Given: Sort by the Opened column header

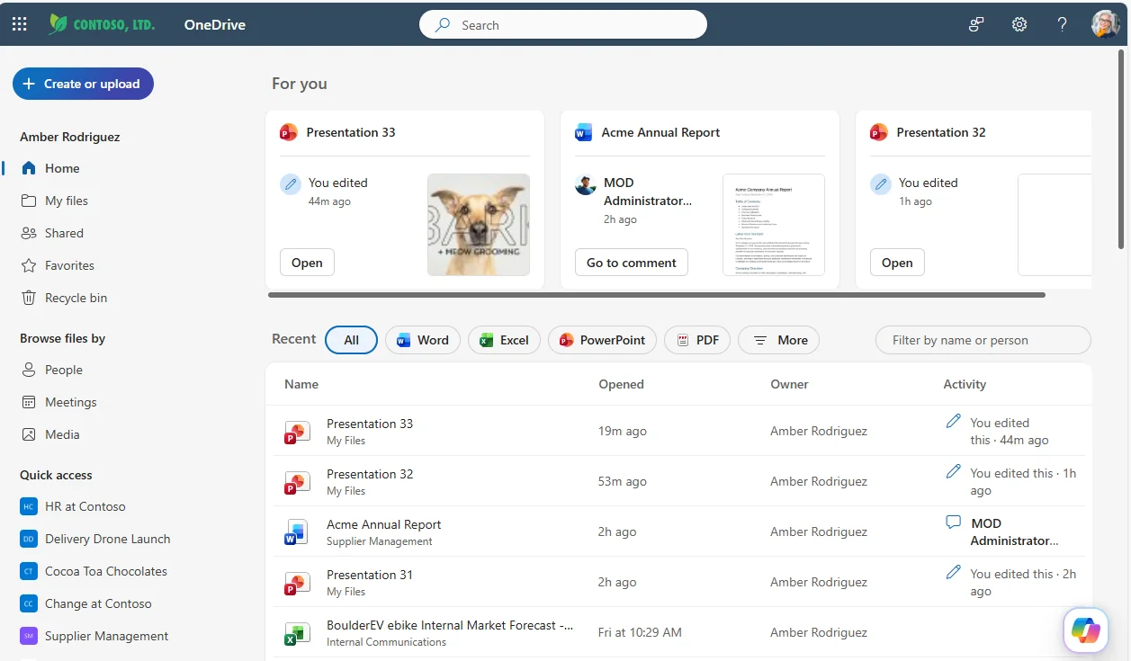Looking at the screenshot, I should click(x=621, y=384).
